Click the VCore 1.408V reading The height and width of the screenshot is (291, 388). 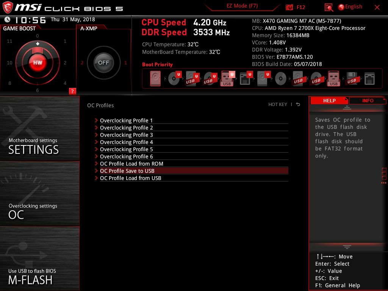click(269, 42)
